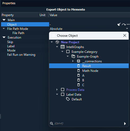The image size is (130, 131).
Task: Click the Label Data square icon
Action: click(63, 94)
